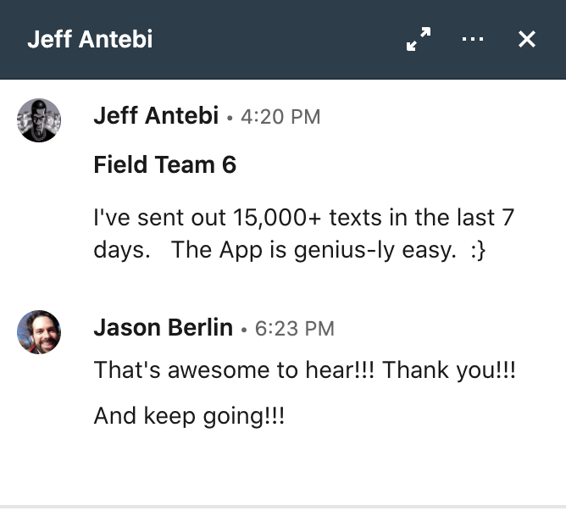The image size is (566, 522).
Task: Click the "genius-ly easy" message line
Action: tap(290, 250)
